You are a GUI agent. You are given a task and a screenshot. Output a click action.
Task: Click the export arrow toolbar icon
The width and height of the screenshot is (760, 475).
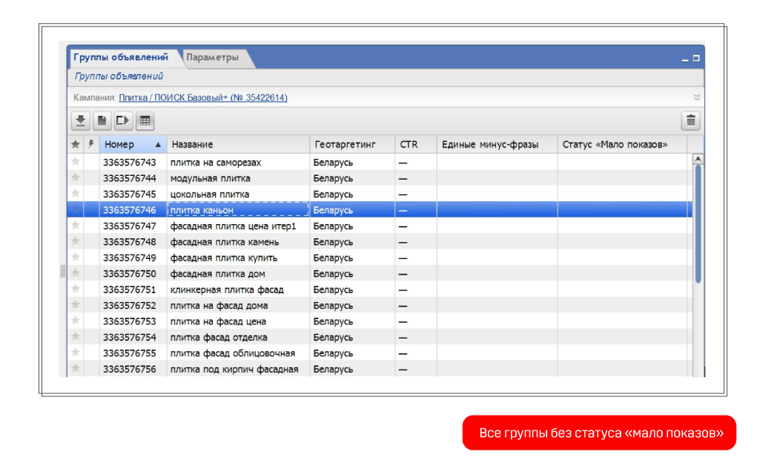[x=123, y=120]
